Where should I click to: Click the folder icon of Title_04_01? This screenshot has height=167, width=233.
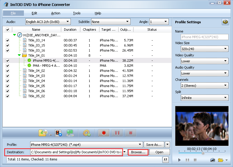tap(24, 55)
